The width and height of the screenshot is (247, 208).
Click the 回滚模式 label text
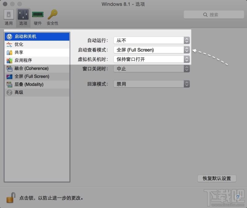click(x=98, y=84)
